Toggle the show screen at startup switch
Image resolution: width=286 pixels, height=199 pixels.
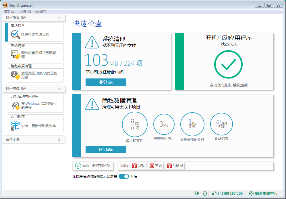click(124, 176)
